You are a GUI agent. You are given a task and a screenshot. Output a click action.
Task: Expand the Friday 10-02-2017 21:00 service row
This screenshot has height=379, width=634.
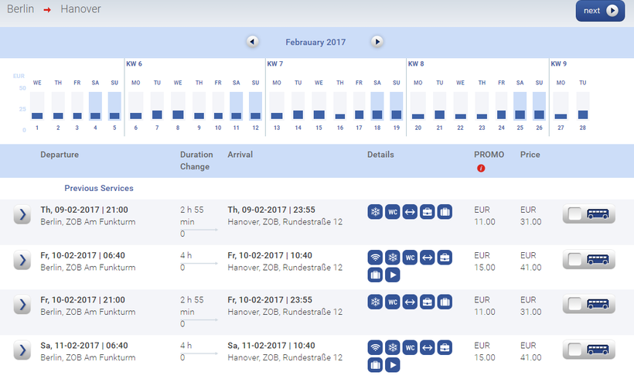click(22, 305)
